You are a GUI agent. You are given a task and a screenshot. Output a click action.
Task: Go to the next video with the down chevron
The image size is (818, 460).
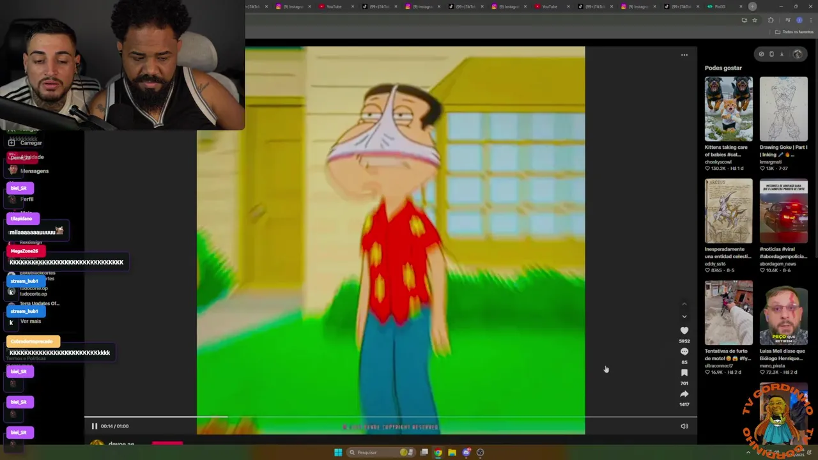click(x=684, y=316)
